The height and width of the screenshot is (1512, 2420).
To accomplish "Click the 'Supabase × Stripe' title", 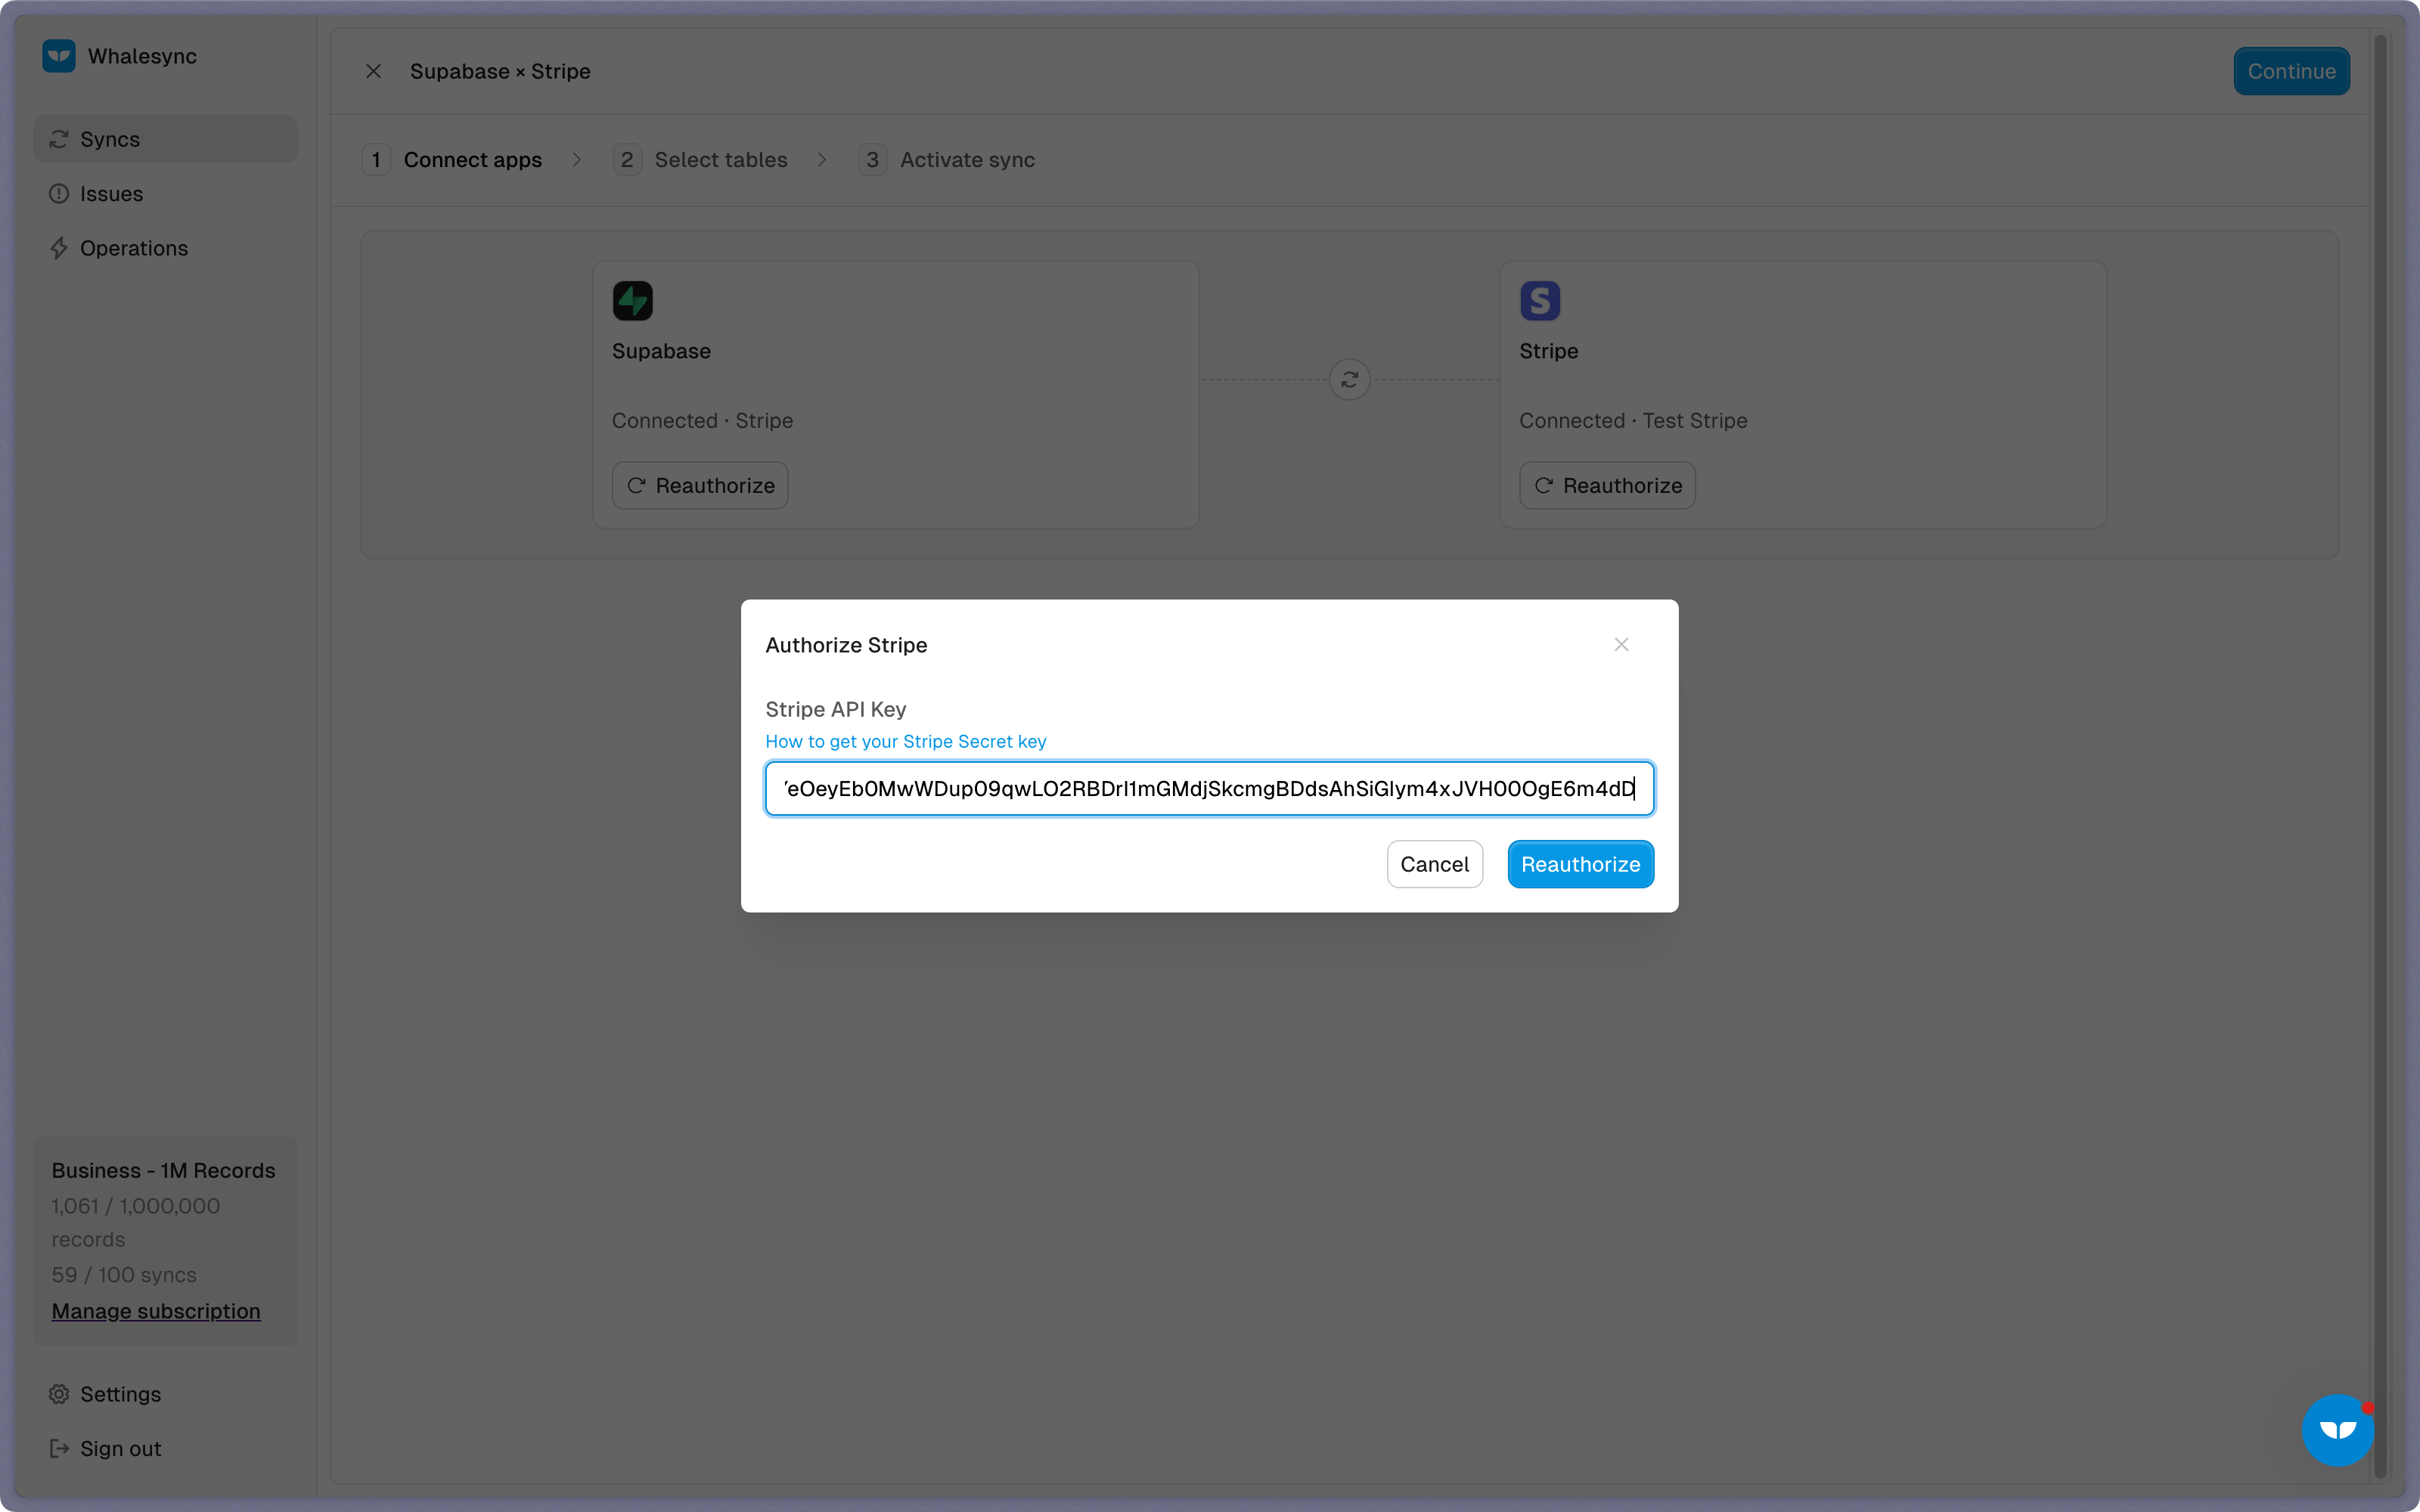I will [x=500, y=71].
